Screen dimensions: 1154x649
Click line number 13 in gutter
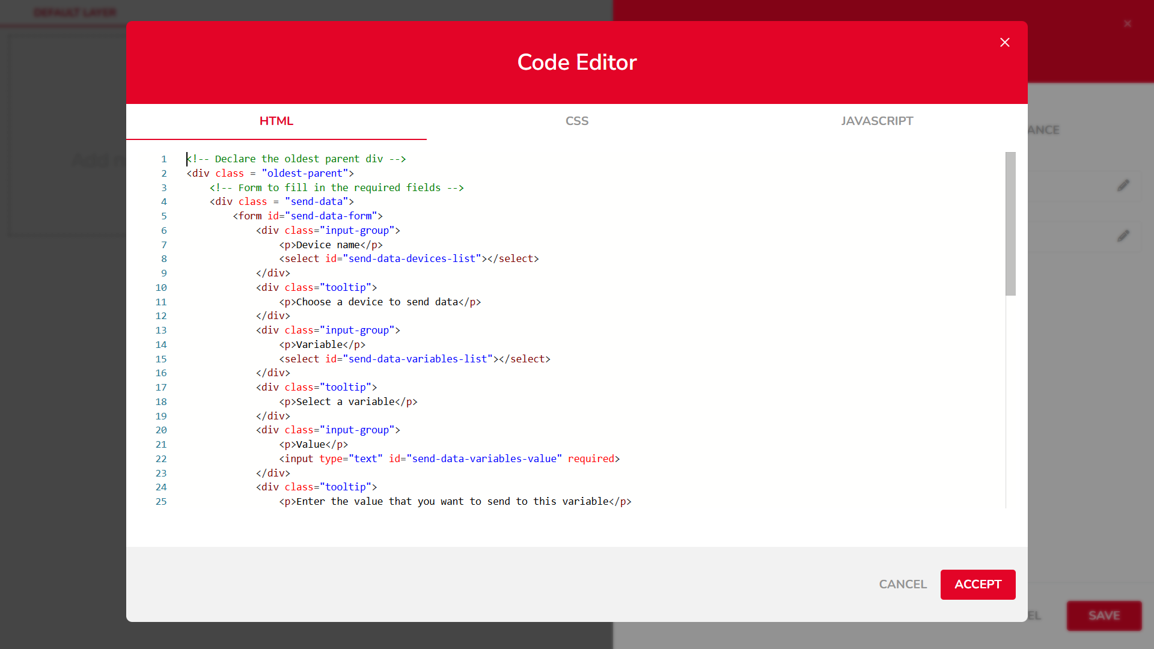[x=161, y=330]
